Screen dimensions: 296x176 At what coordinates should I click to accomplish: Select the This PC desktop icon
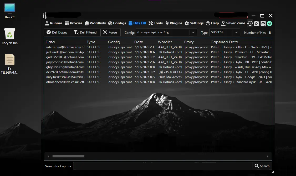point(10,11)
